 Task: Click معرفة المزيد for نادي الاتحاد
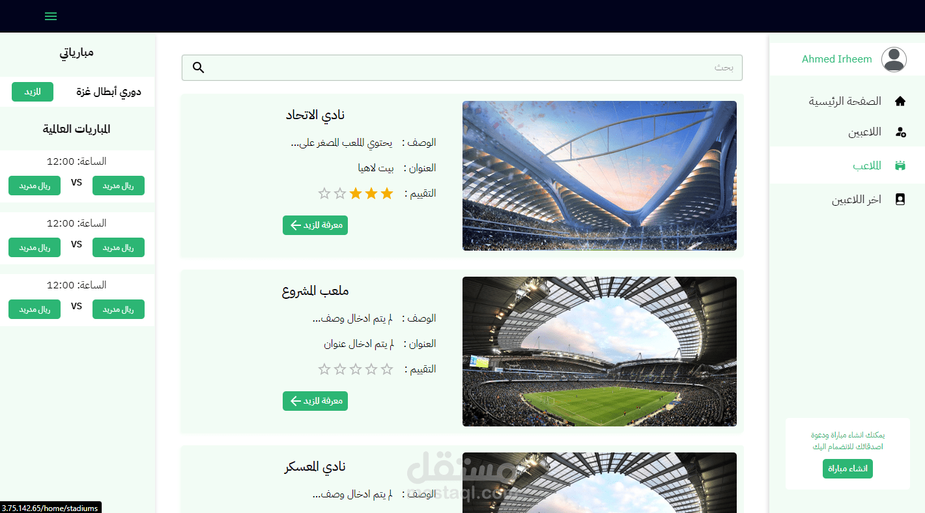click(x=315, y=225)
